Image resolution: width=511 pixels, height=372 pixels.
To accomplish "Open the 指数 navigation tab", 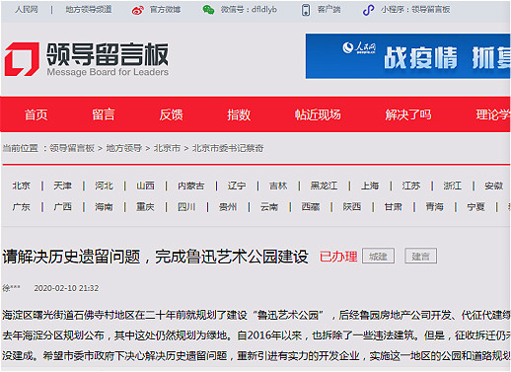I will click(x=239, y=114).
